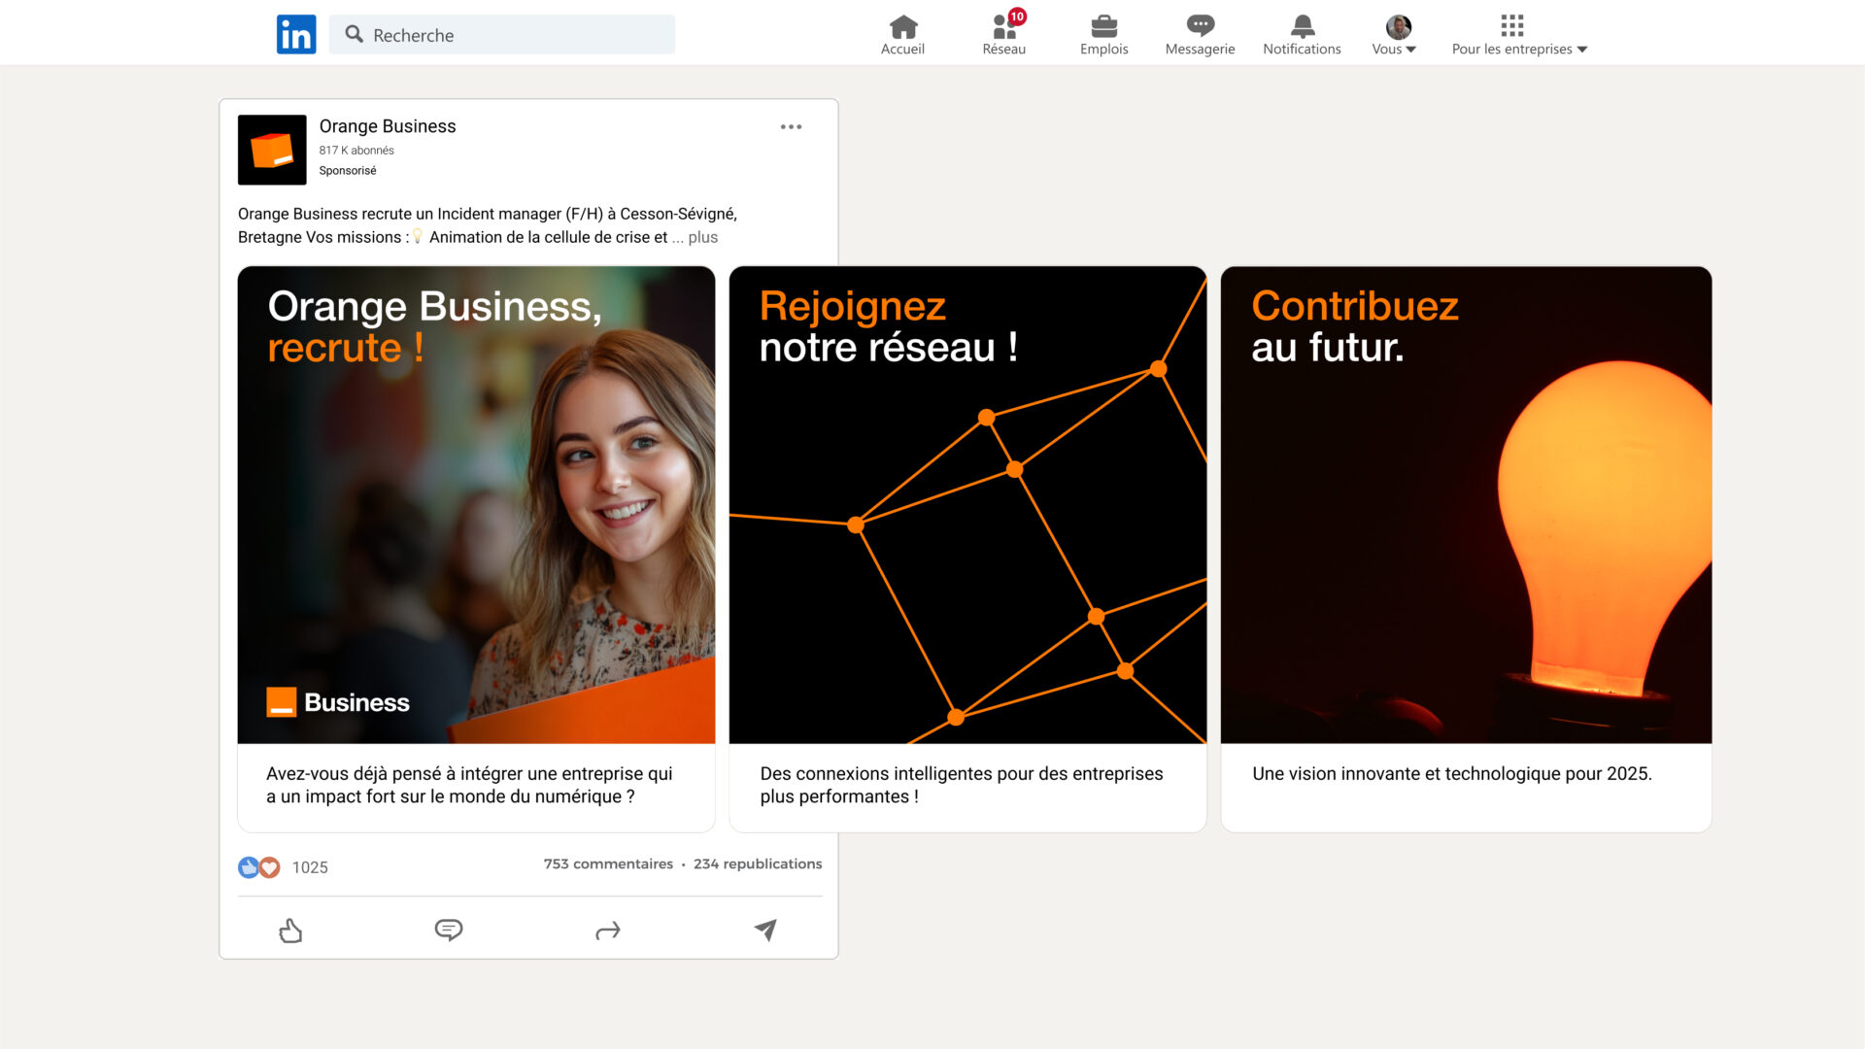Click the 817 K abonnés text
Viewport: 1865px width, 1049px height.
[x=356, y=151]
